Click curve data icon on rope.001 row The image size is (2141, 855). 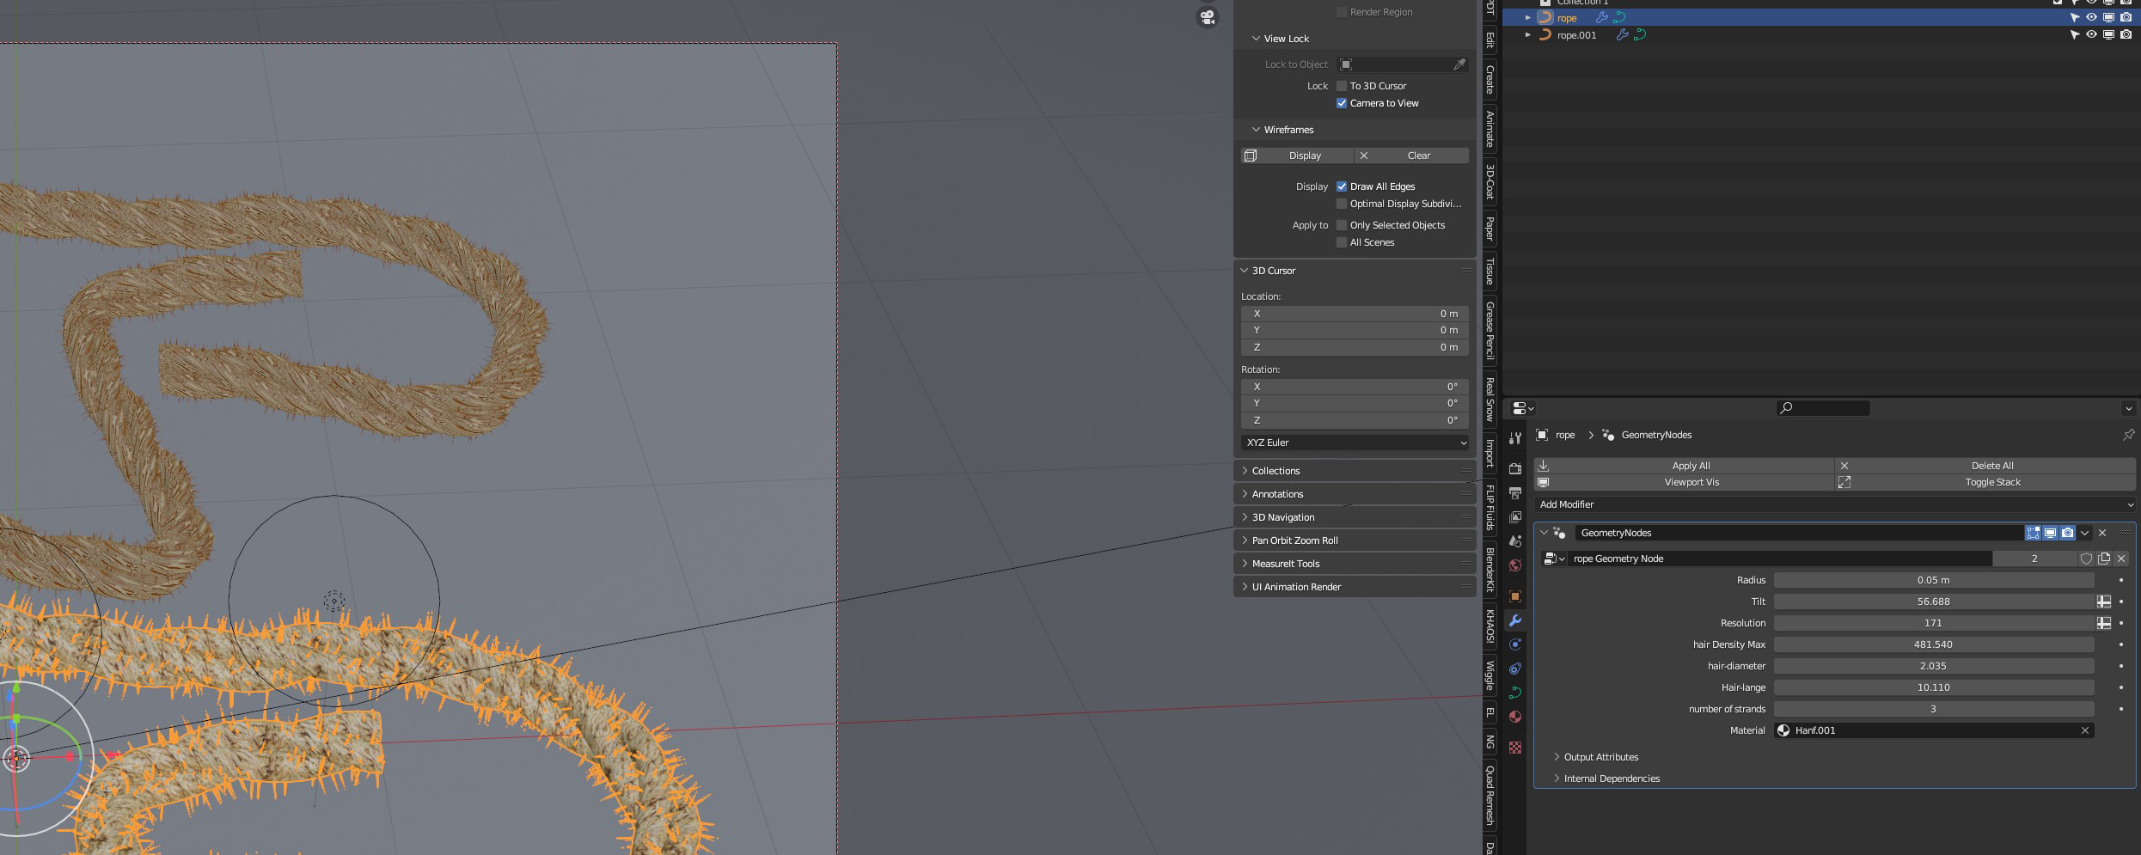pyautogui.click(x=1640, y=35)
